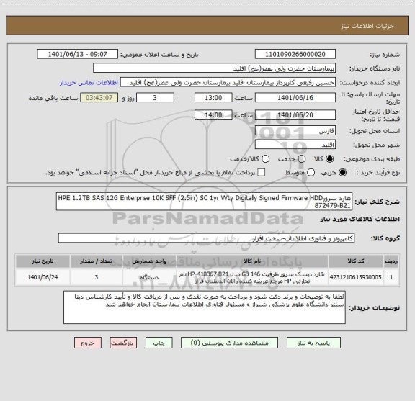The height and width of the screenshot is (401, 415).
Task: Open اطلاعات تماس خریدار link
Action: point(89,83)
